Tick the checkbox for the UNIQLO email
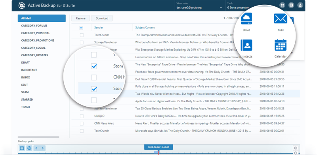 tap(82, 116)
